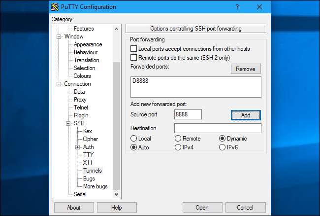This screenshot has height=216, width=320.
Task: Pick the IPv6 radio option
Action: point(222,147)
